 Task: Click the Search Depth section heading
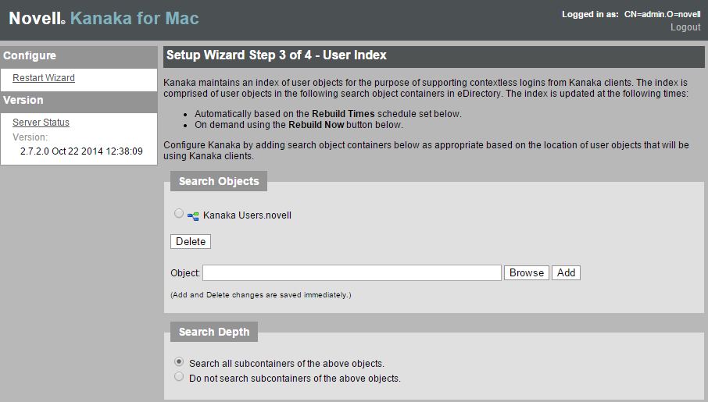(214, 332)
